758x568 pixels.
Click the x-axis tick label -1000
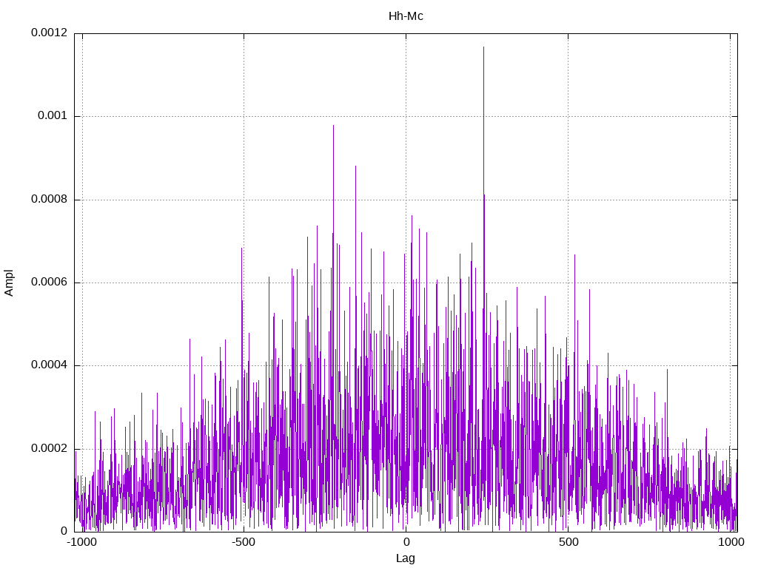click(x=81, y=542)
